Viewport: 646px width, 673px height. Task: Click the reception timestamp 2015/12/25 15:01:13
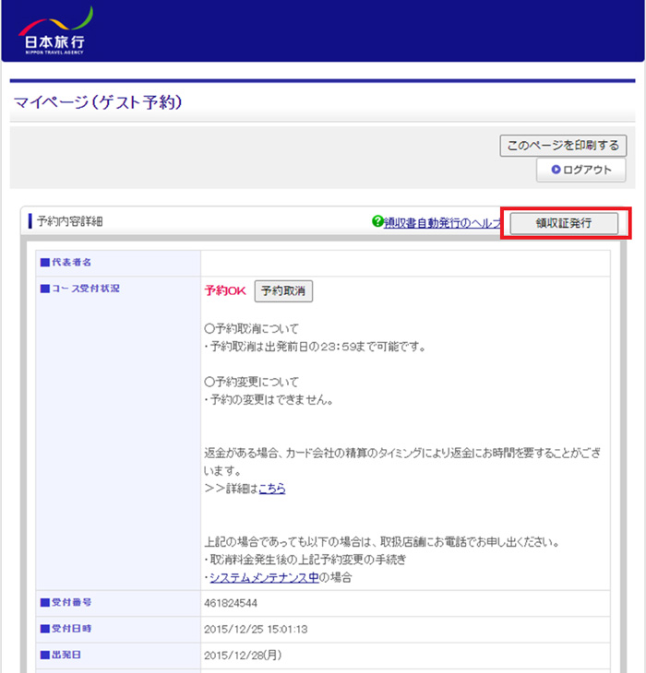click(x=256, y=629)
